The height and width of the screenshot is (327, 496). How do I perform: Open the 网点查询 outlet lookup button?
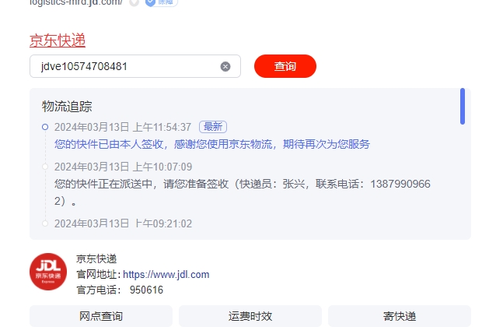101,316
